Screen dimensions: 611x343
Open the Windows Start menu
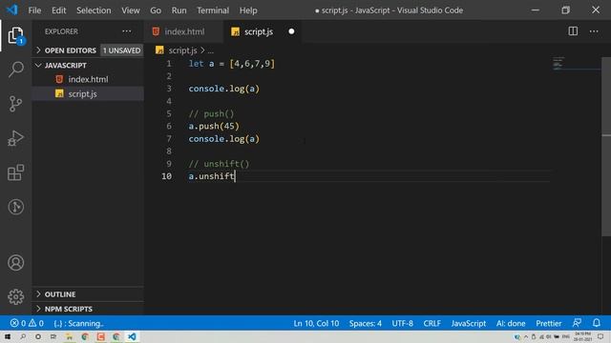tap(7, 336)
